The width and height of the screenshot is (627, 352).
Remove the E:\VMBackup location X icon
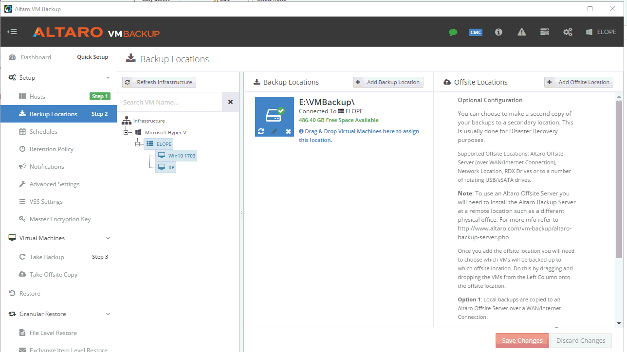(x=288, y=131)
